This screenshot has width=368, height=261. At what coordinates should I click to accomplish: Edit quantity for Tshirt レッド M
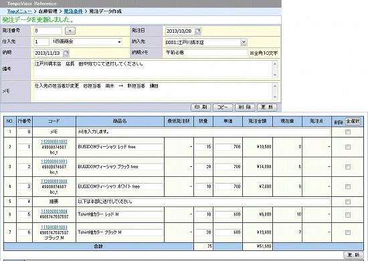pos(203,214)
